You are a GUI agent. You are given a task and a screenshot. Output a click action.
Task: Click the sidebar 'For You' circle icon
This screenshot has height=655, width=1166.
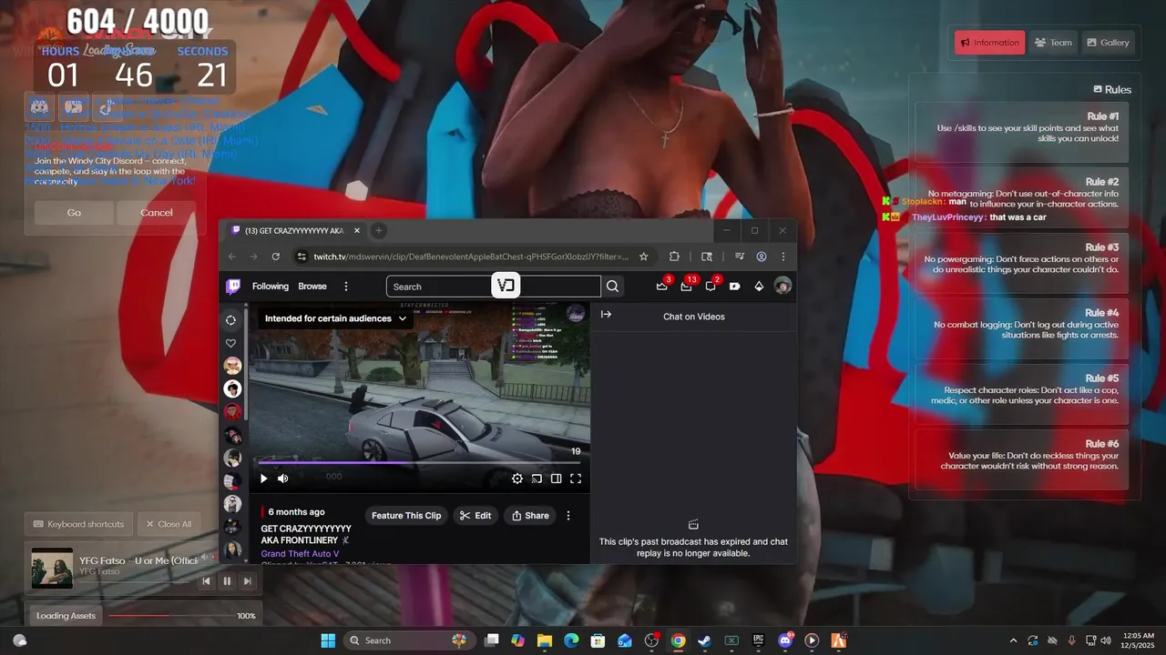231,320
